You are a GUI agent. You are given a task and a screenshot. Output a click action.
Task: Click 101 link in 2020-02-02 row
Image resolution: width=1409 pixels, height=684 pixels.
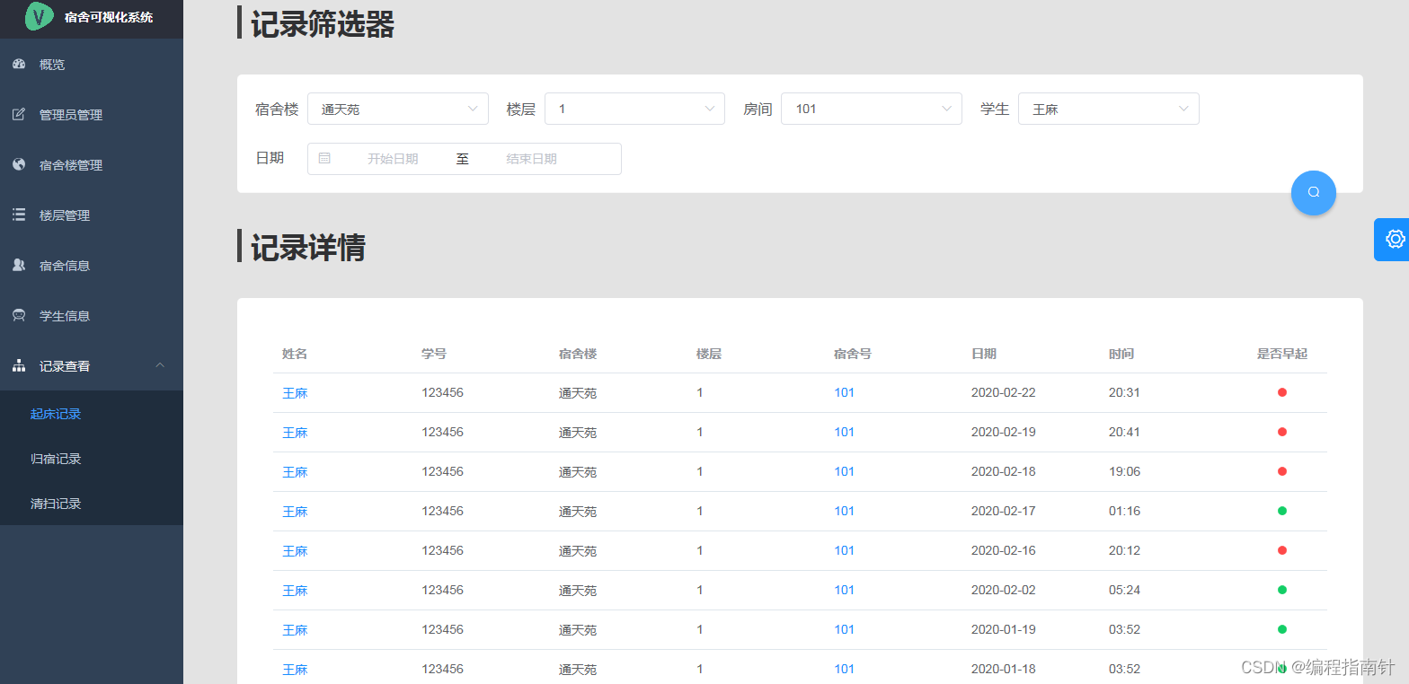pos(844,590)
